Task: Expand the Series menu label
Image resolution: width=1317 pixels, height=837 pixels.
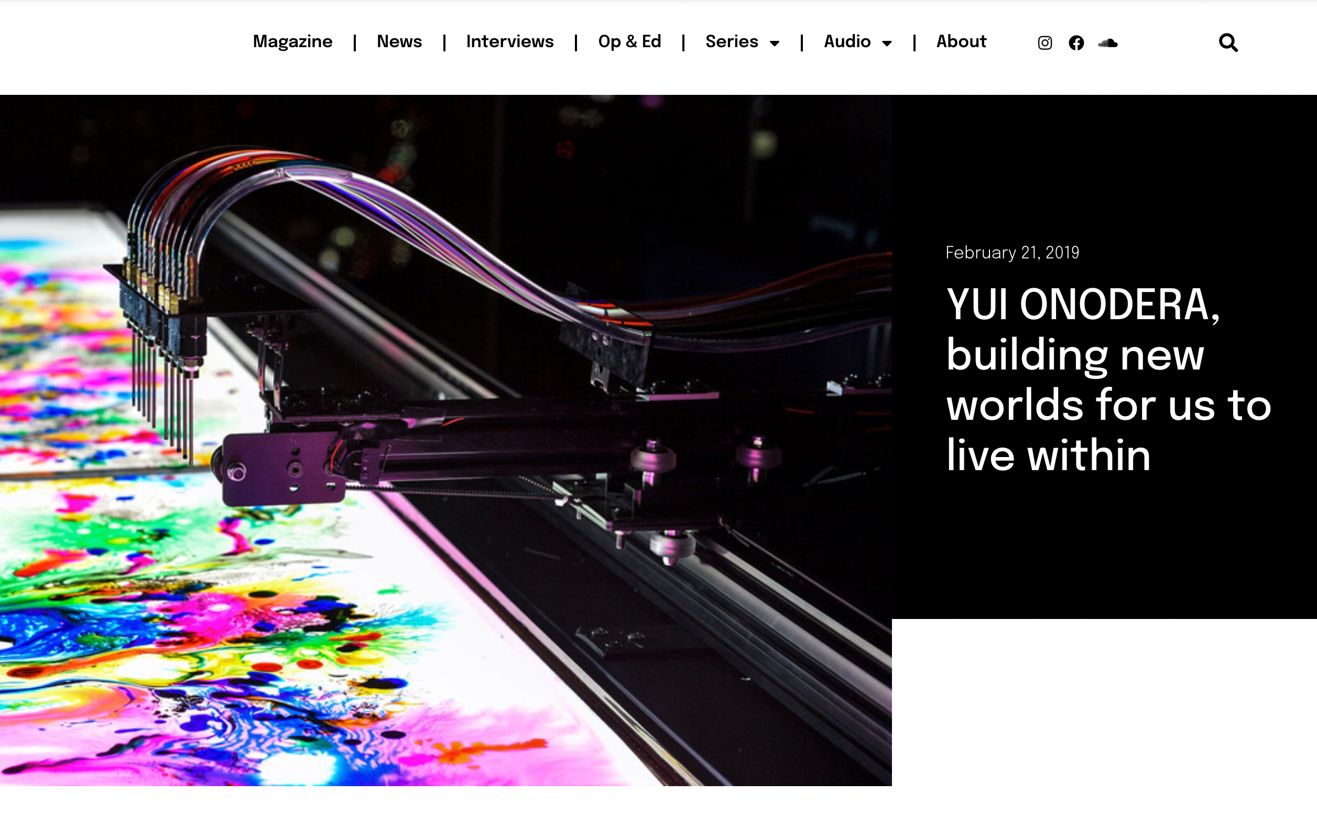Action: (x=731, y=41)
